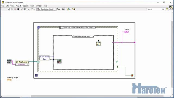Open the Help menu

[x=46, y=6]
